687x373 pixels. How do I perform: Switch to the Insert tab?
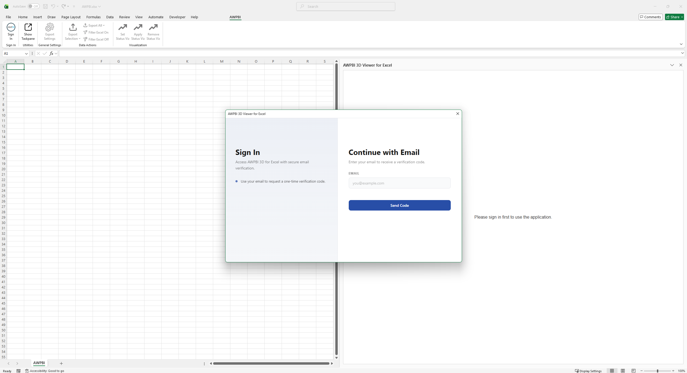(x=38, y=17)
